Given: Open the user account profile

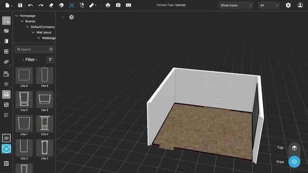Looking at the screenshot, I should tap(300, 5).
